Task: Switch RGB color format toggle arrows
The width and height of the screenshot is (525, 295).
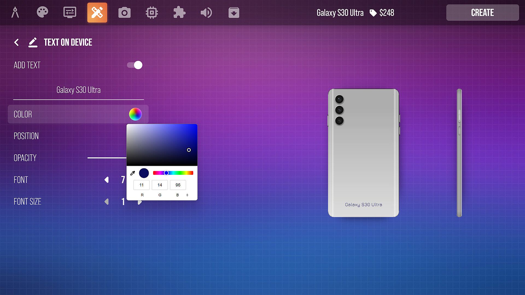Action: point(187,195)
